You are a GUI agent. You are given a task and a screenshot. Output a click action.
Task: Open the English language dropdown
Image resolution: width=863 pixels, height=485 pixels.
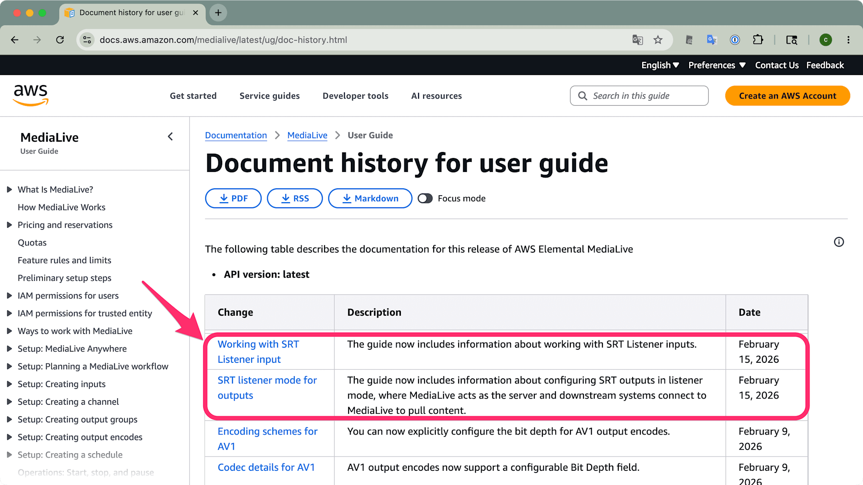coord(660,65)
